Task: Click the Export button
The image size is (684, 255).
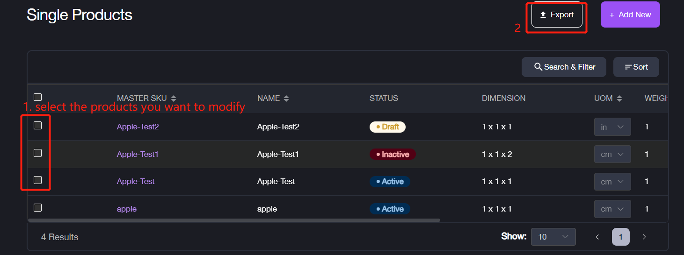Action: pos(557,15)
